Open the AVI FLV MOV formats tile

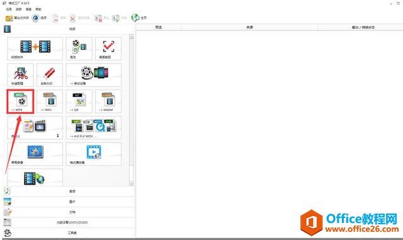point(94,128)
